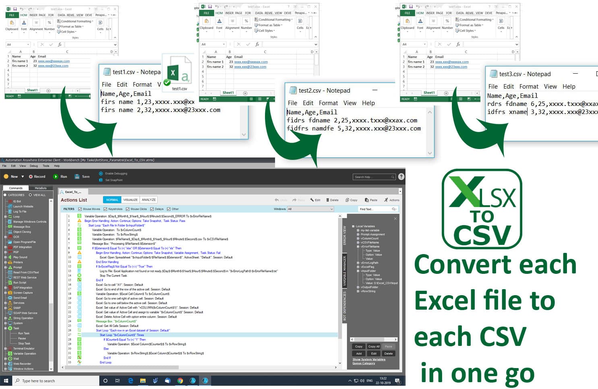Save the task using the Save icon

[77, 176]
